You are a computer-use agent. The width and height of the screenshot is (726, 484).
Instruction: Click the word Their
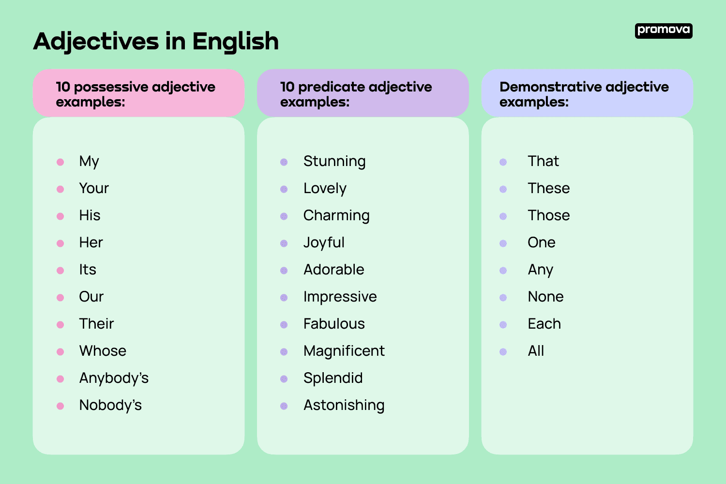pyautogui.click(x=96, y=324)
